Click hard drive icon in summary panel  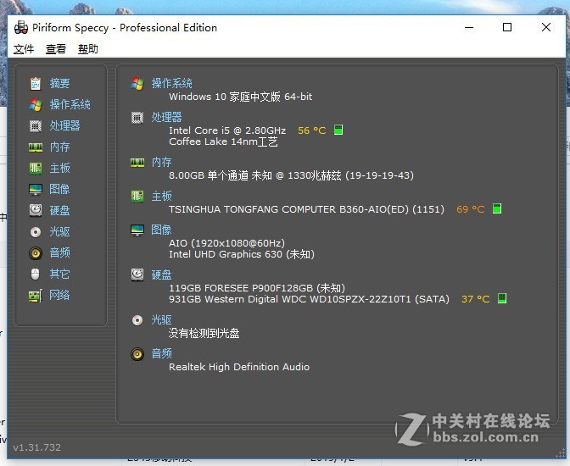coord(137,275)
